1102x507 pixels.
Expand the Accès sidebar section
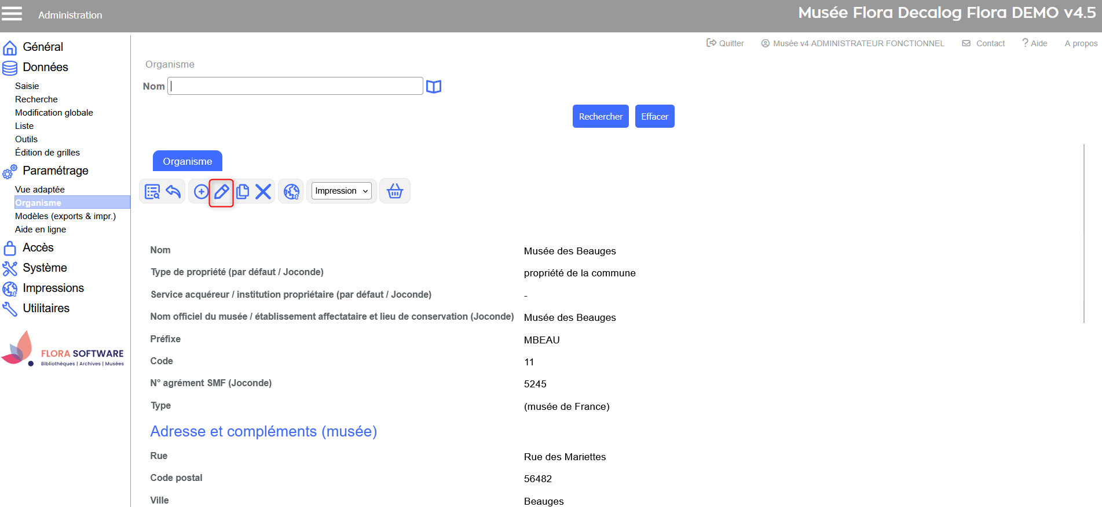(x=38, y=247)
